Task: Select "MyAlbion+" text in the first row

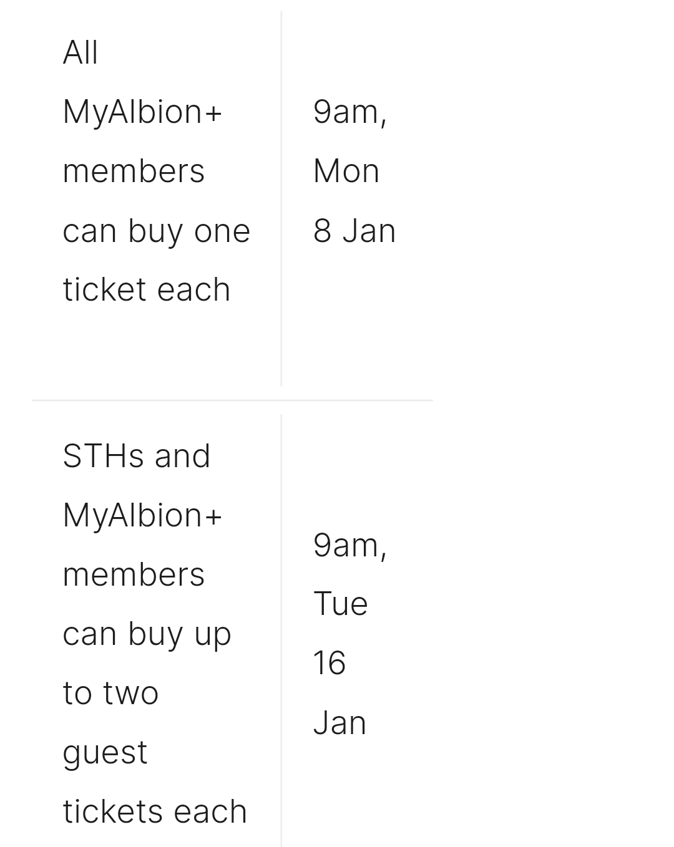Action: (142, 112)
